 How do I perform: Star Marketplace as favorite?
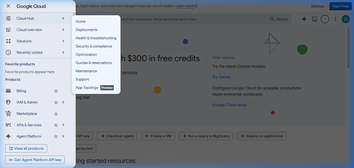(56, 114)
